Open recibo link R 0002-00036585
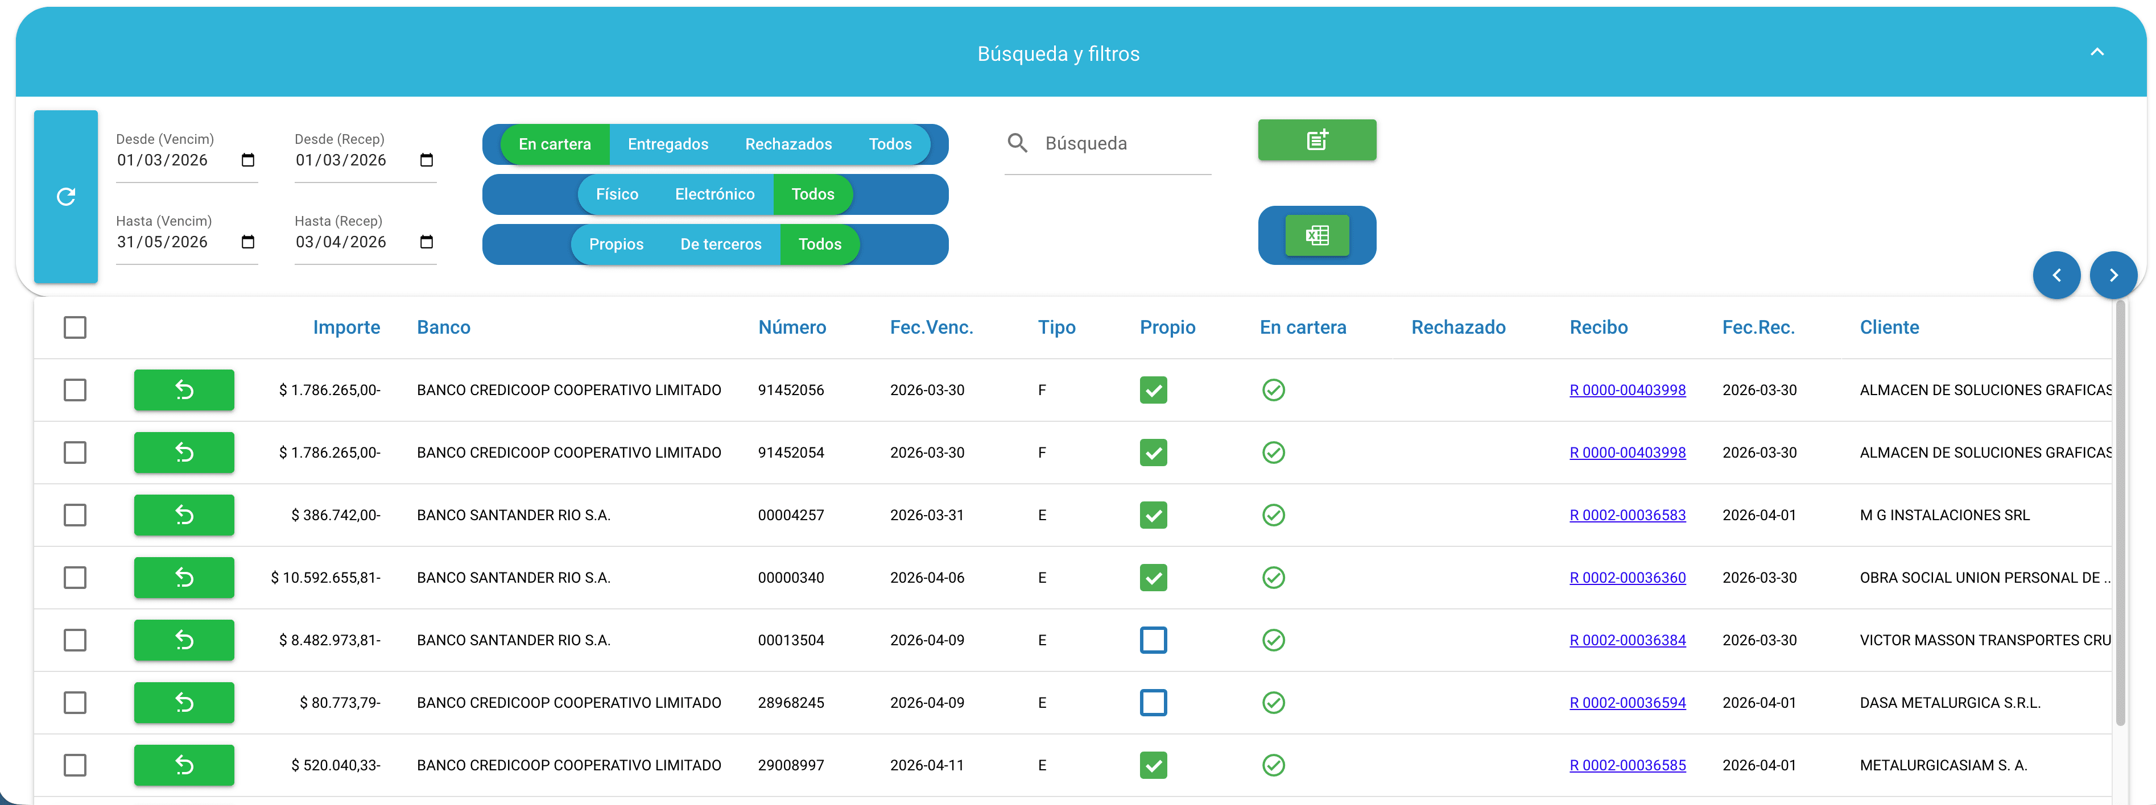2156x805 pixels. tap(1627, 765)
